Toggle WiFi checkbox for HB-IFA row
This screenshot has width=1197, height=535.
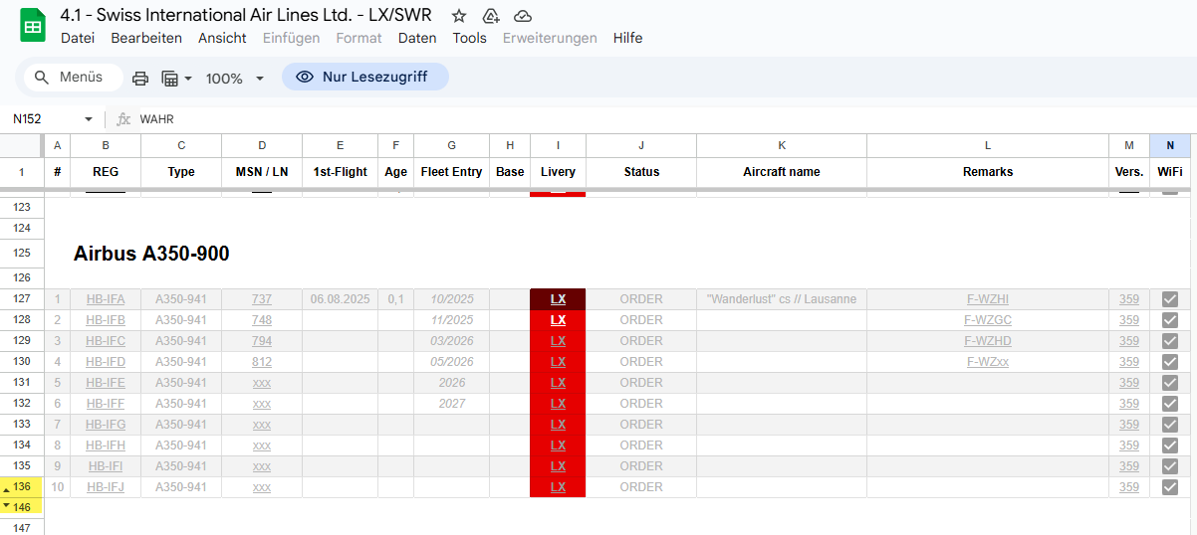point(1170,299)
